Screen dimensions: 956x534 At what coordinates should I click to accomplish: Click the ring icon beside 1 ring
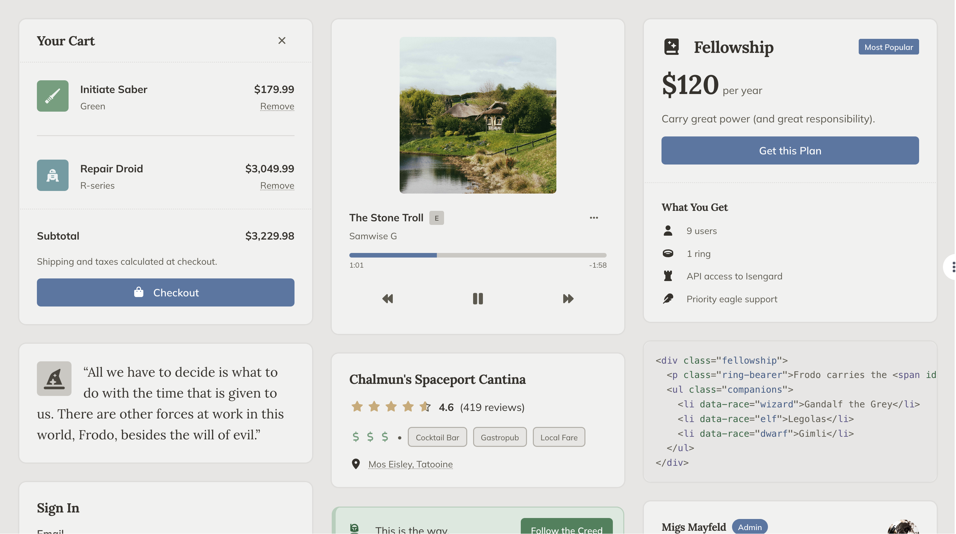click(x=668, y=254)
